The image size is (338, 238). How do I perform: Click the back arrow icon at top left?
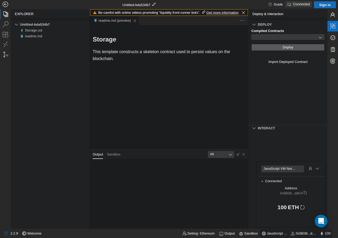click(5, 4)
